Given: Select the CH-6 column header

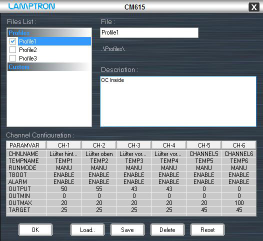Looking at the screenshot, I should [239, 145].
